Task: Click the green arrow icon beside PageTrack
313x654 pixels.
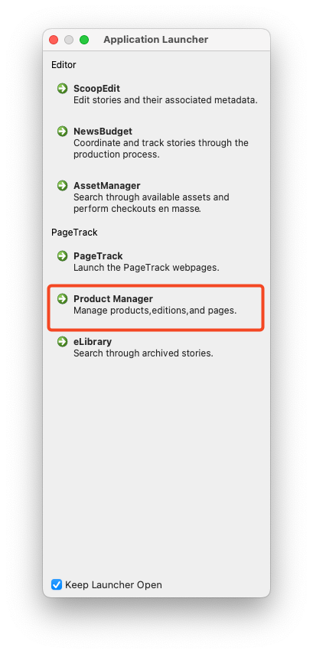Action: [x=62, y=255]
